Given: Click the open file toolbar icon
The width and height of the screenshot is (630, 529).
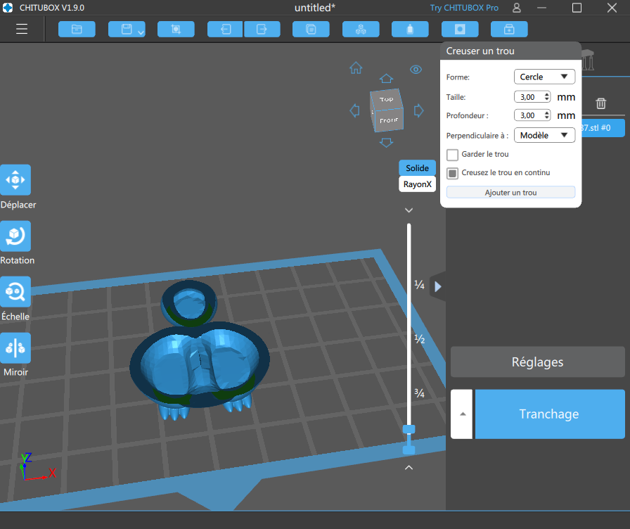Looking at the screenshot, I should click(x=77, y=29).
